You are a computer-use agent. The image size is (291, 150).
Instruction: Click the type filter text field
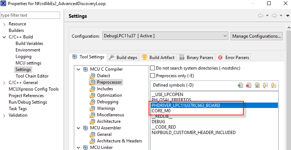[x=30, y=15]
